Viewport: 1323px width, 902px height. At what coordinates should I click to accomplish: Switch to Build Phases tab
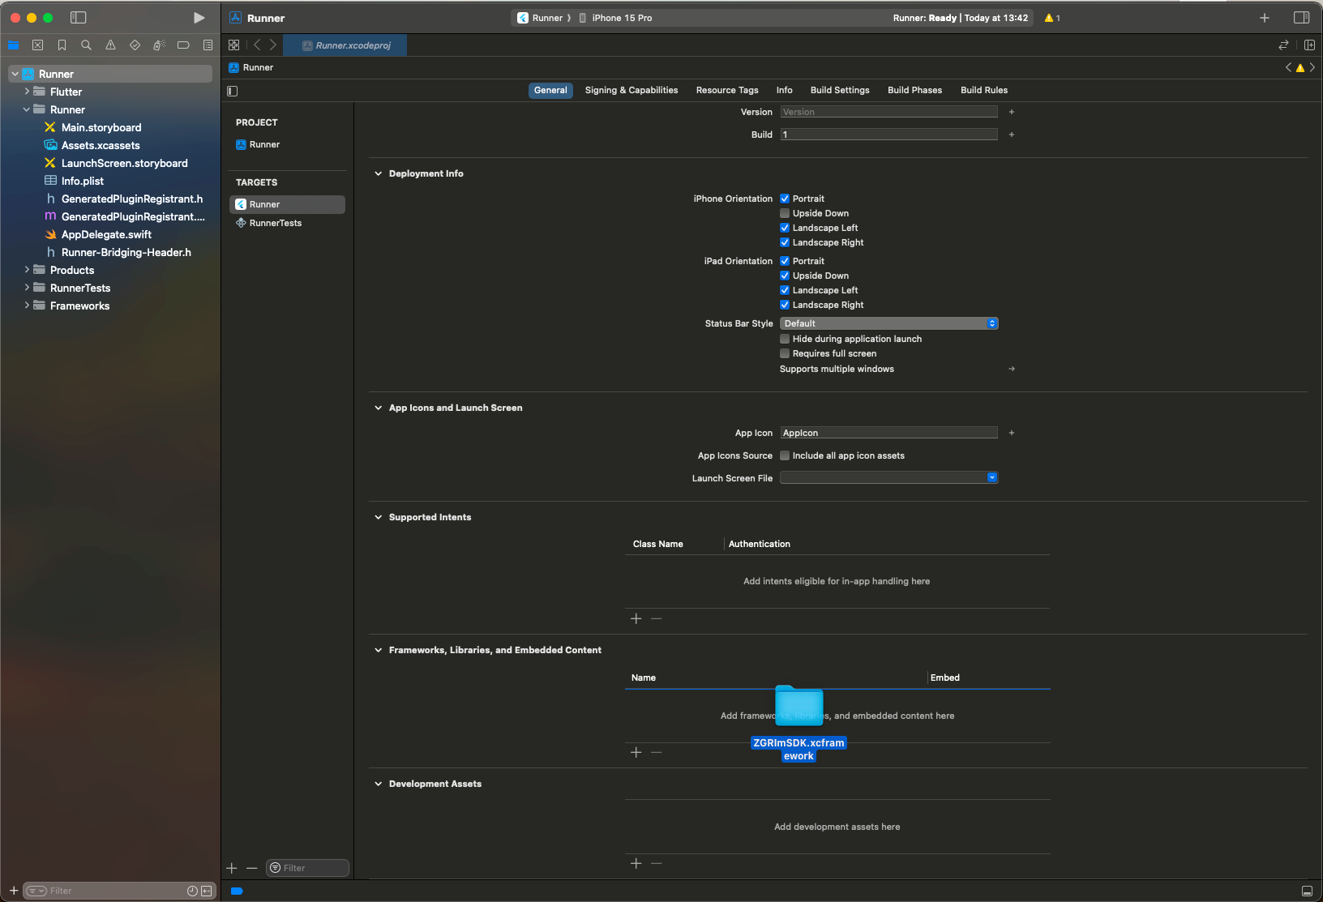914,90
